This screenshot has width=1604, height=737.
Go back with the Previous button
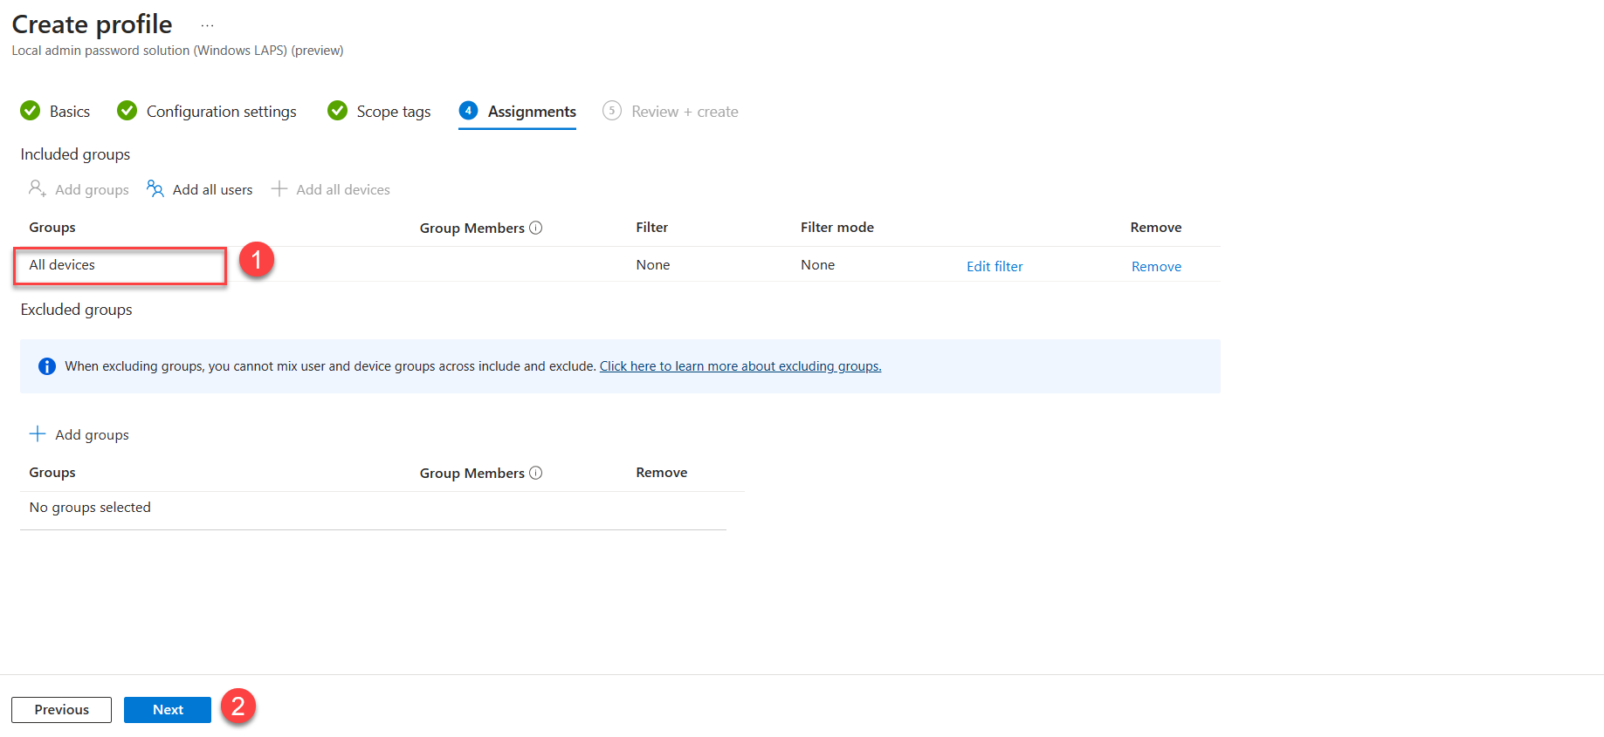tap(61, 710)
